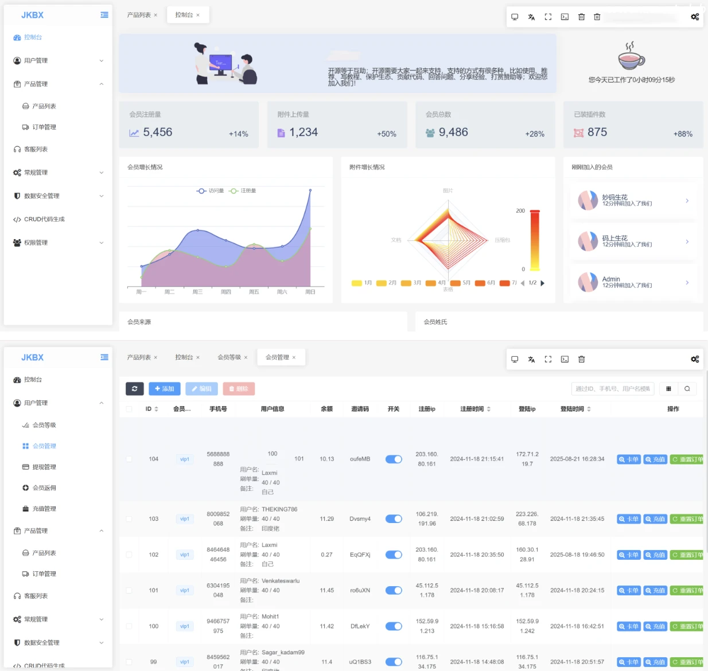This screenshot has width=708, height=671.
Task: Toggle the switch for member ID 104
Action: click(x=394, y=459)
